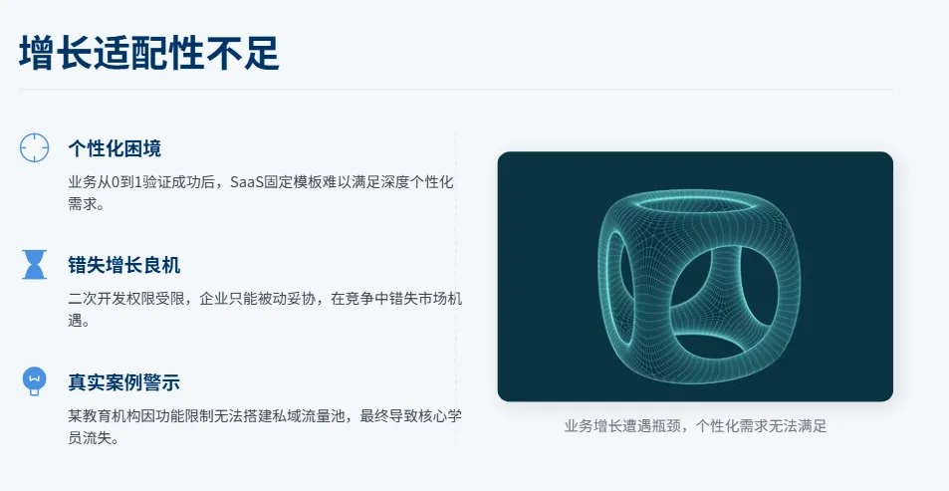Image resolution: width=949 pixels, height=491 pixels.
Task: Click the horizontal divider under the title
Action: point(456,89)
